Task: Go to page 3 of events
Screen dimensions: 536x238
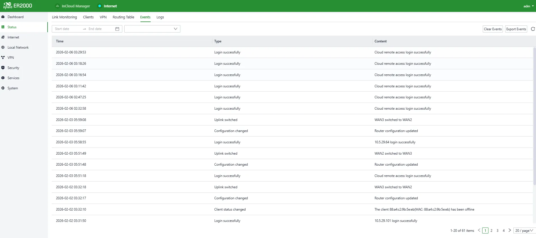Action: click(497, 230)
